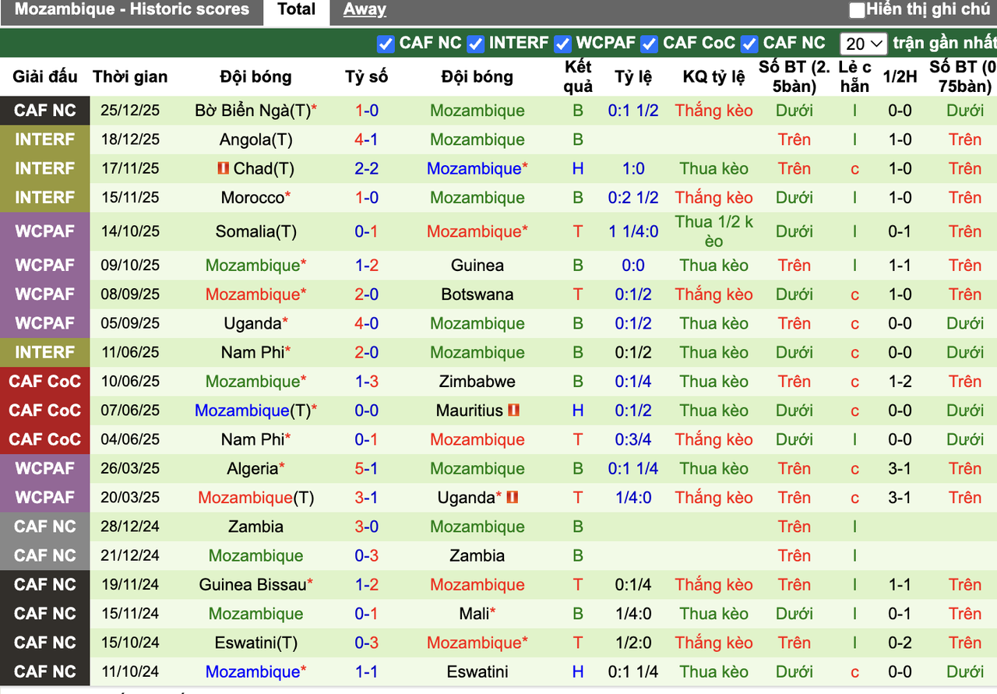This screenshot has height=694, width=997.
Task: Click the 'Giải đấu' column header
Action: [45, 76]
